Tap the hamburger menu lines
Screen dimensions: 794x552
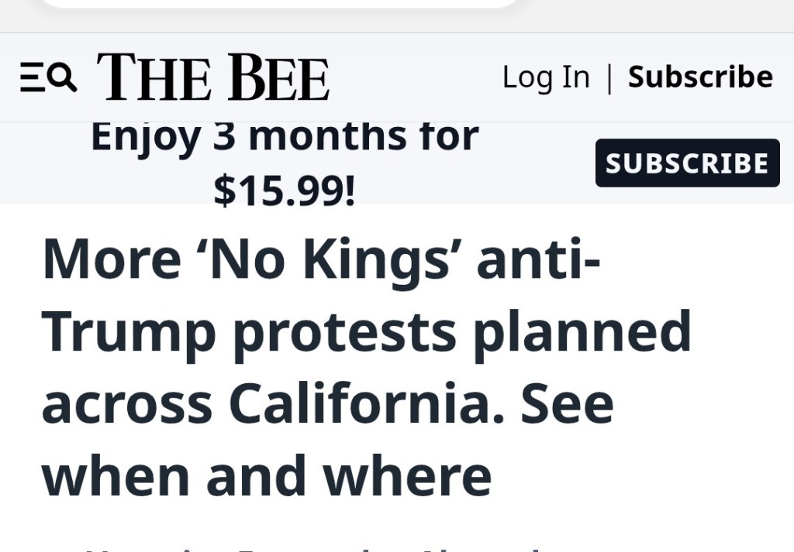32,77
